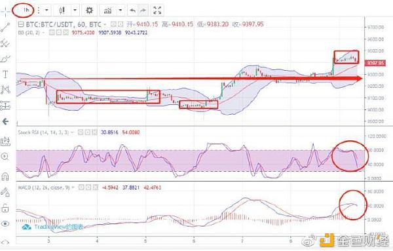Image resolution: width=393 pixels, height=251 pixels.
Task: Hide all drawings with the eye icon
Action: [5, 223]
